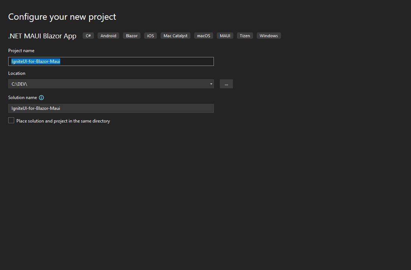Click the C# language tag
Image resolution: width=411 pixels, height=270 pixels.
[x=88, y=36]
